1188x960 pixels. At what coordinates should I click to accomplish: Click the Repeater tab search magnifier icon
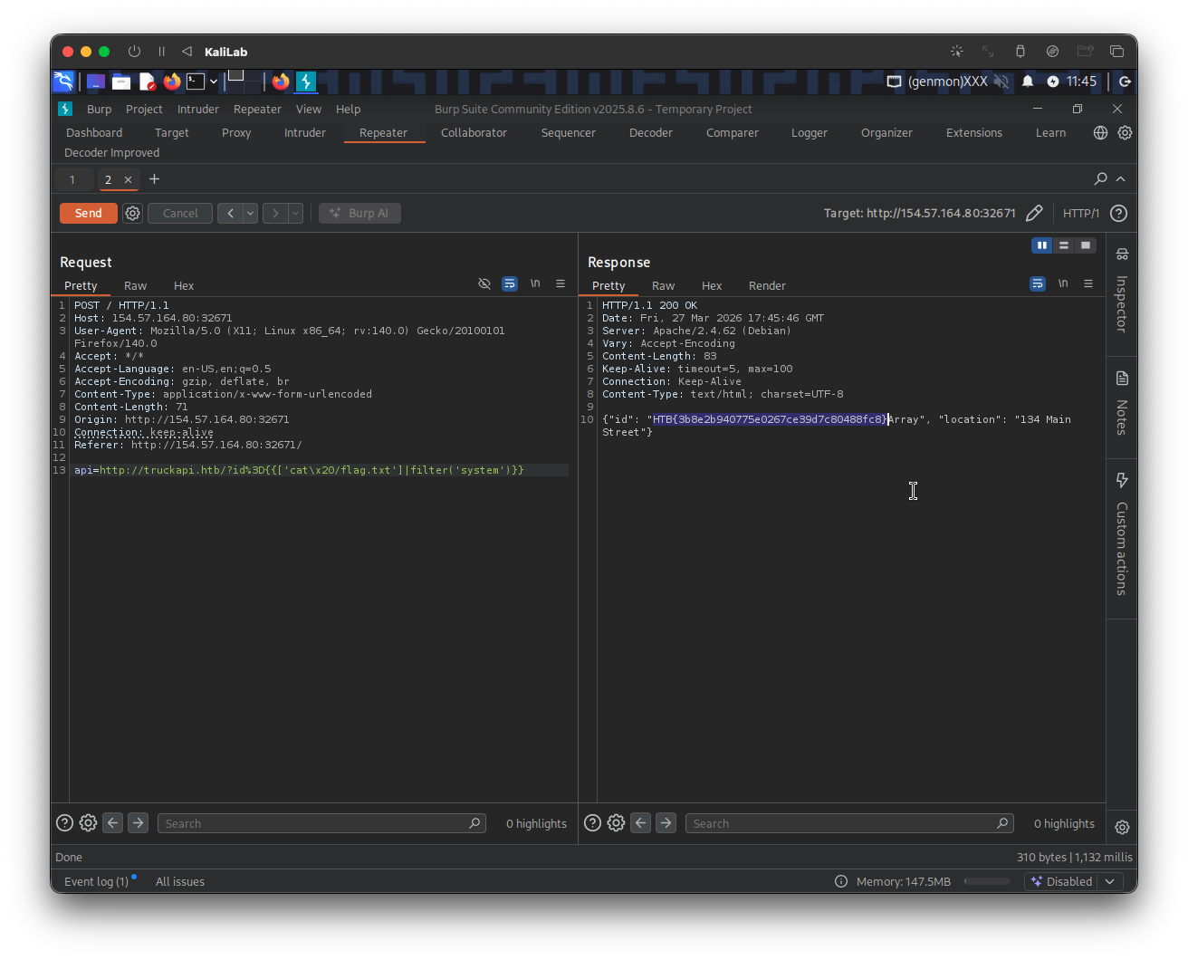click(x=1100, y=179)
